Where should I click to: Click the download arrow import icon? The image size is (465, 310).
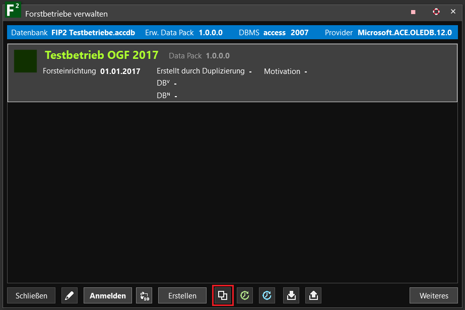291,295
